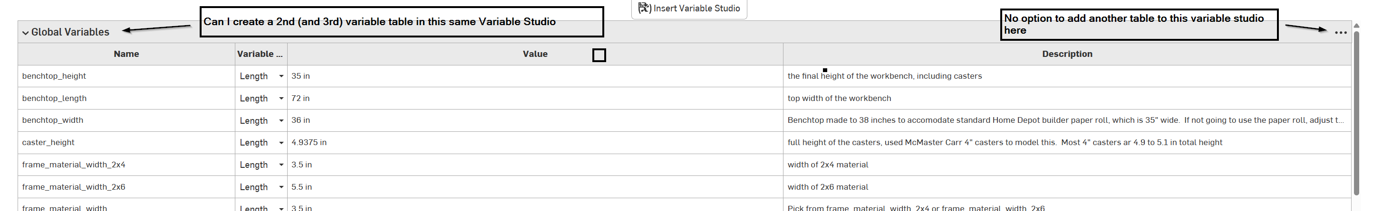Open the three-dot options menu
Image resolution: width=1392 pixels, height=211 pixels.
(x=1340, y=33)
